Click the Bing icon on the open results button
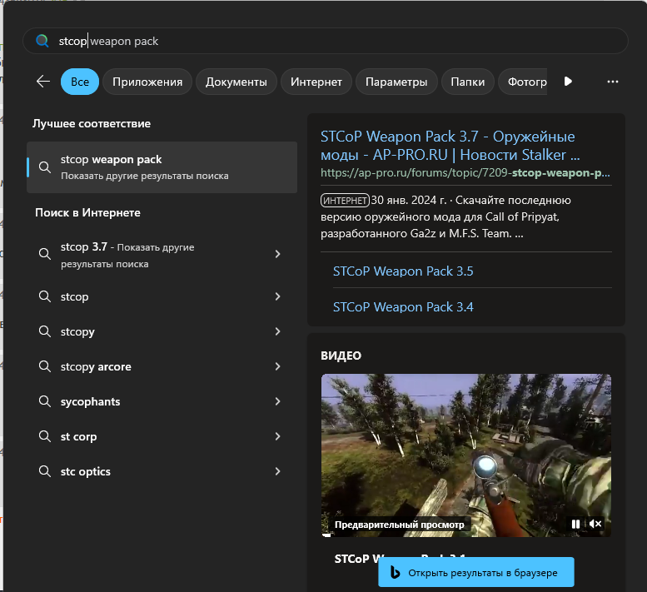Viewport: 647px width, 592px height. (395, 573)
